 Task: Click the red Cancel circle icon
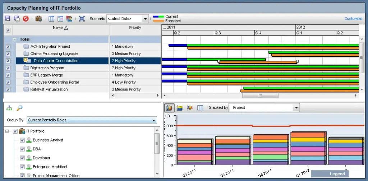click(x=26, y=19)
